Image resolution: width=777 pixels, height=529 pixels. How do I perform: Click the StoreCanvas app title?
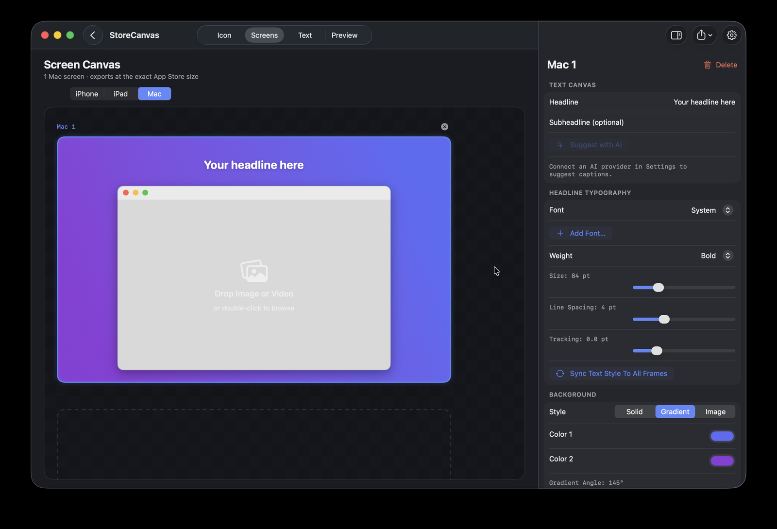(x=135, y=35)
